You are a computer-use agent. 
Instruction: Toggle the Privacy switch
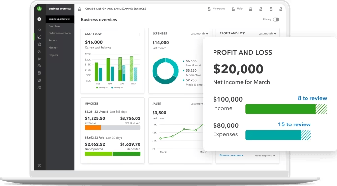pos(276,20)
